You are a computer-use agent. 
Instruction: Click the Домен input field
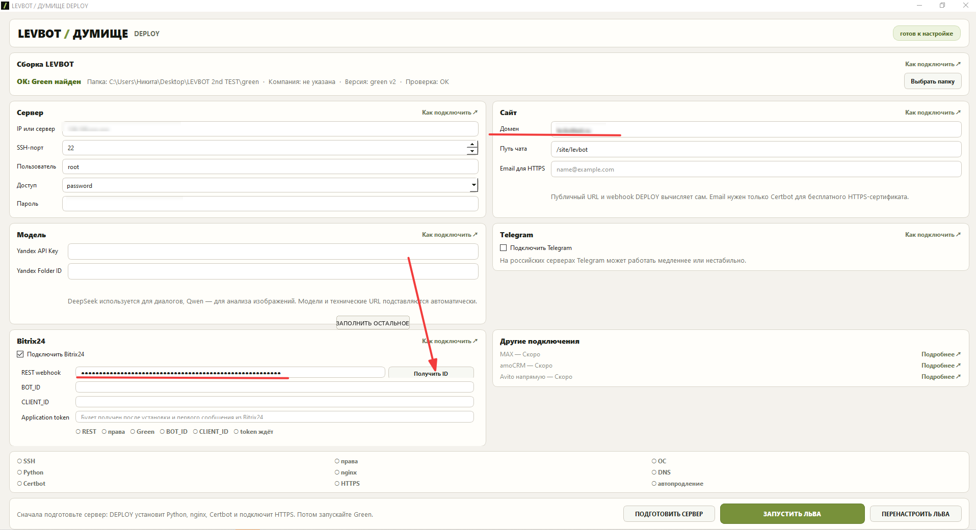(x=756, y=129)
